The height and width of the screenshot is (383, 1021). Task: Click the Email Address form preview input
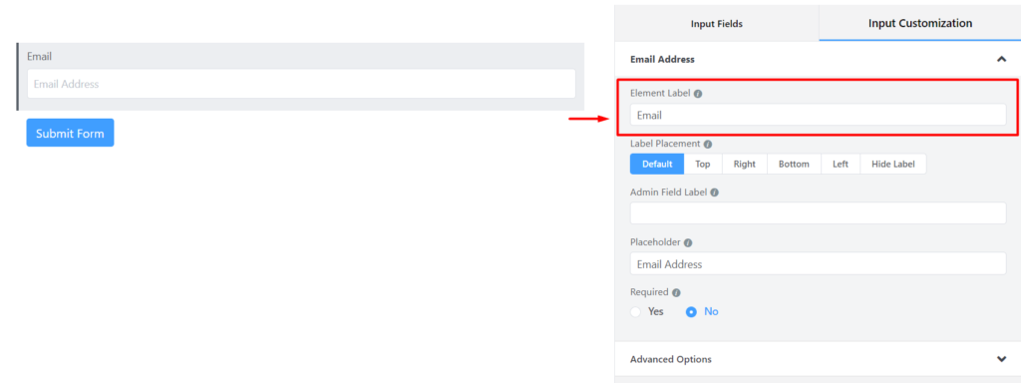301,84
